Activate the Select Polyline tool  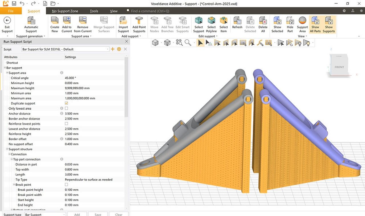[212, 25]
